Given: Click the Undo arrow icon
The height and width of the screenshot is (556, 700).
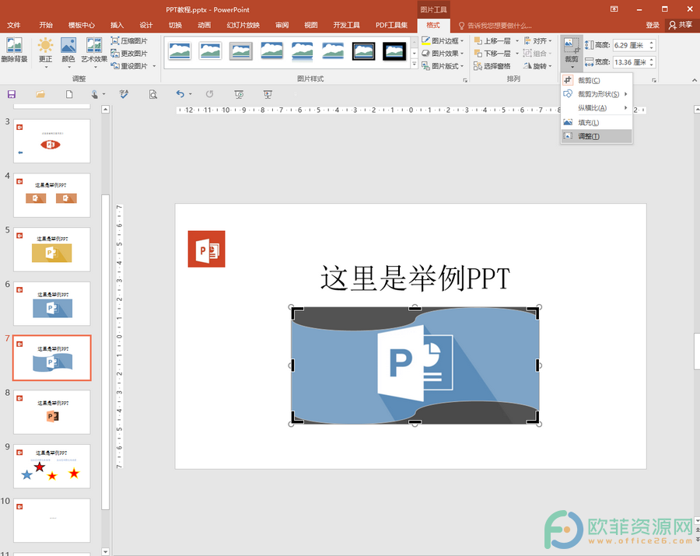Looking at the screenshot, I should 180,94.
